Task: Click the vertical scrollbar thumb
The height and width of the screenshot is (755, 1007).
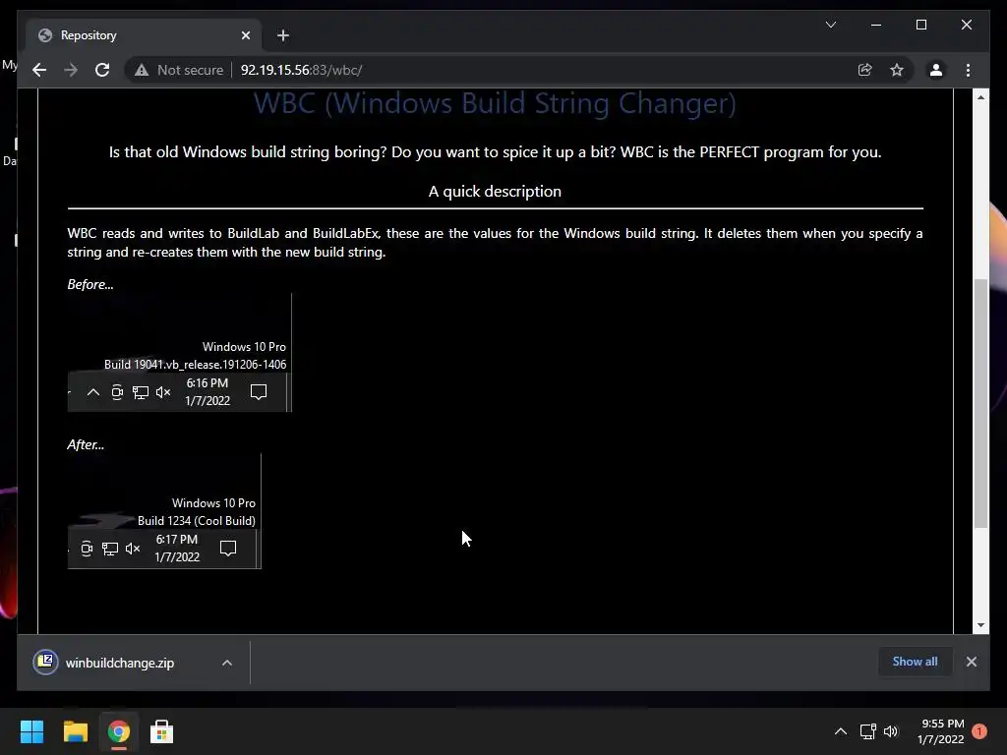Action: (x=980, y=403)
